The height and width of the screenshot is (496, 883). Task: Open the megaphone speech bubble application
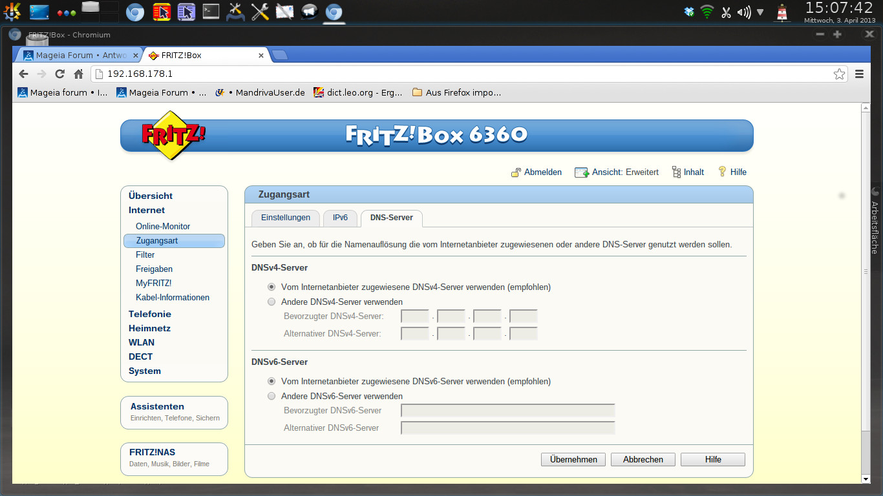pyautogui.click(x=309, y=12)
